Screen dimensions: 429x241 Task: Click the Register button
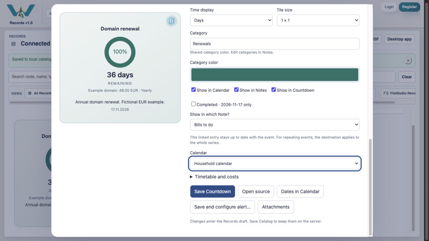[409, 7]
